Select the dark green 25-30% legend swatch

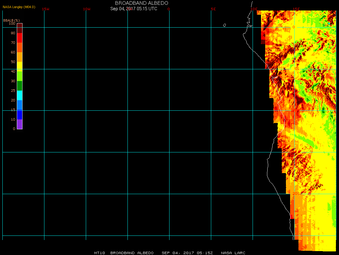pos(19,86)
